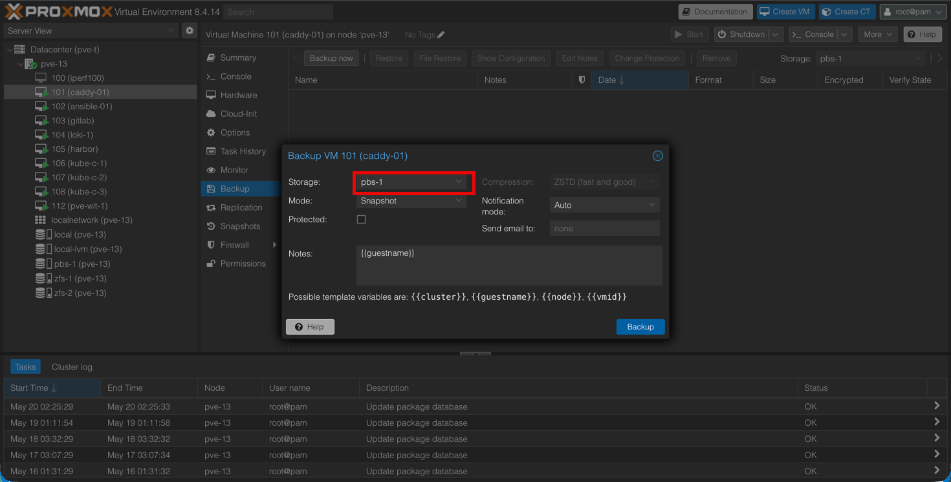Click the top Search field
Screen dimensions: 951x482
(278, 12)
